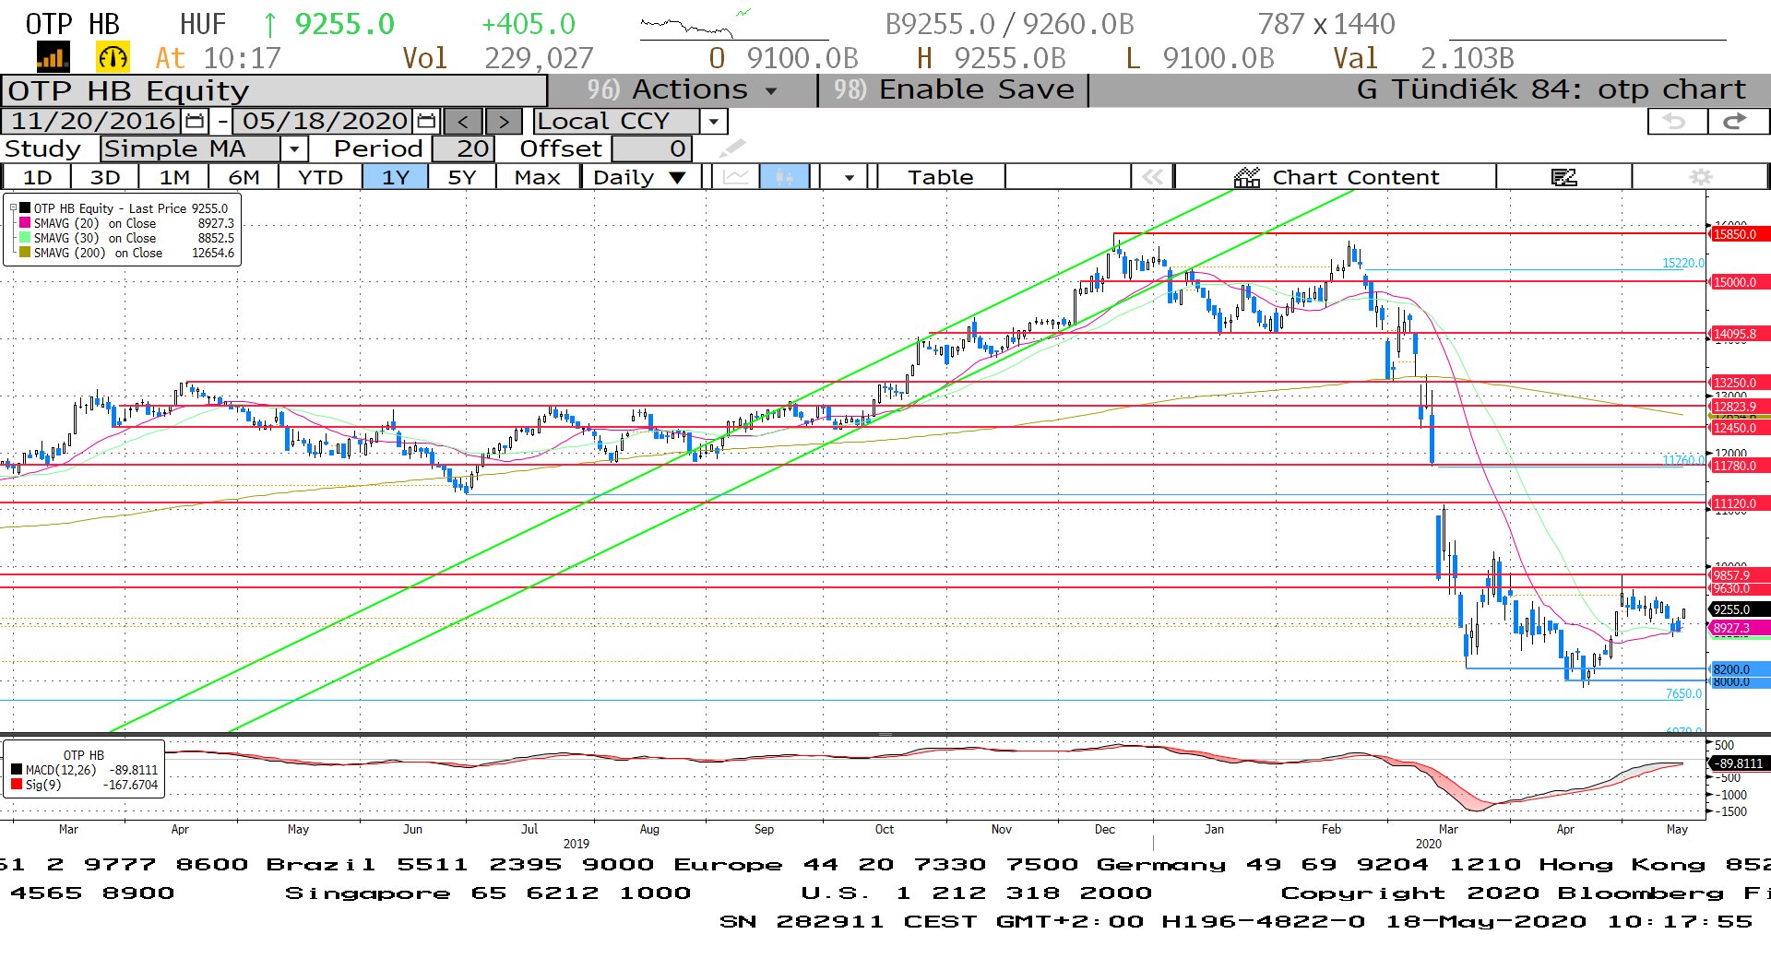Screen dimensions: 1771x958
Task: Click the 15220.0 cyan level annotation
Action: tap(1683, 263)
